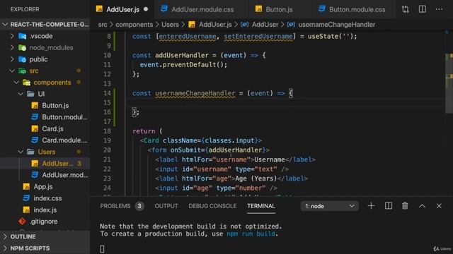Expand the node_modules folder chevron
This screenshot has width=453, height=254.
(x=12, y=48)
